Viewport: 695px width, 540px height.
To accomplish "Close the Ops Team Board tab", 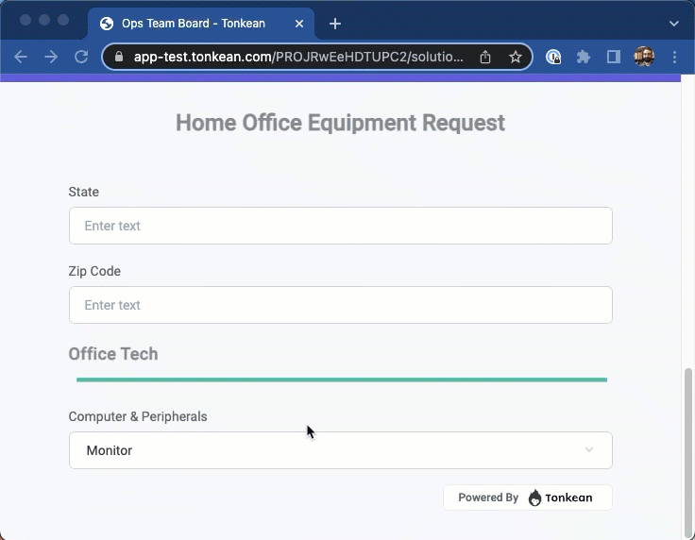I will [298, 23].
